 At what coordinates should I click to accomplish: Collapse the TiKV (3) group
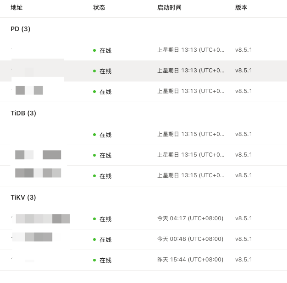pyautogui.click(x=23, y=197)
